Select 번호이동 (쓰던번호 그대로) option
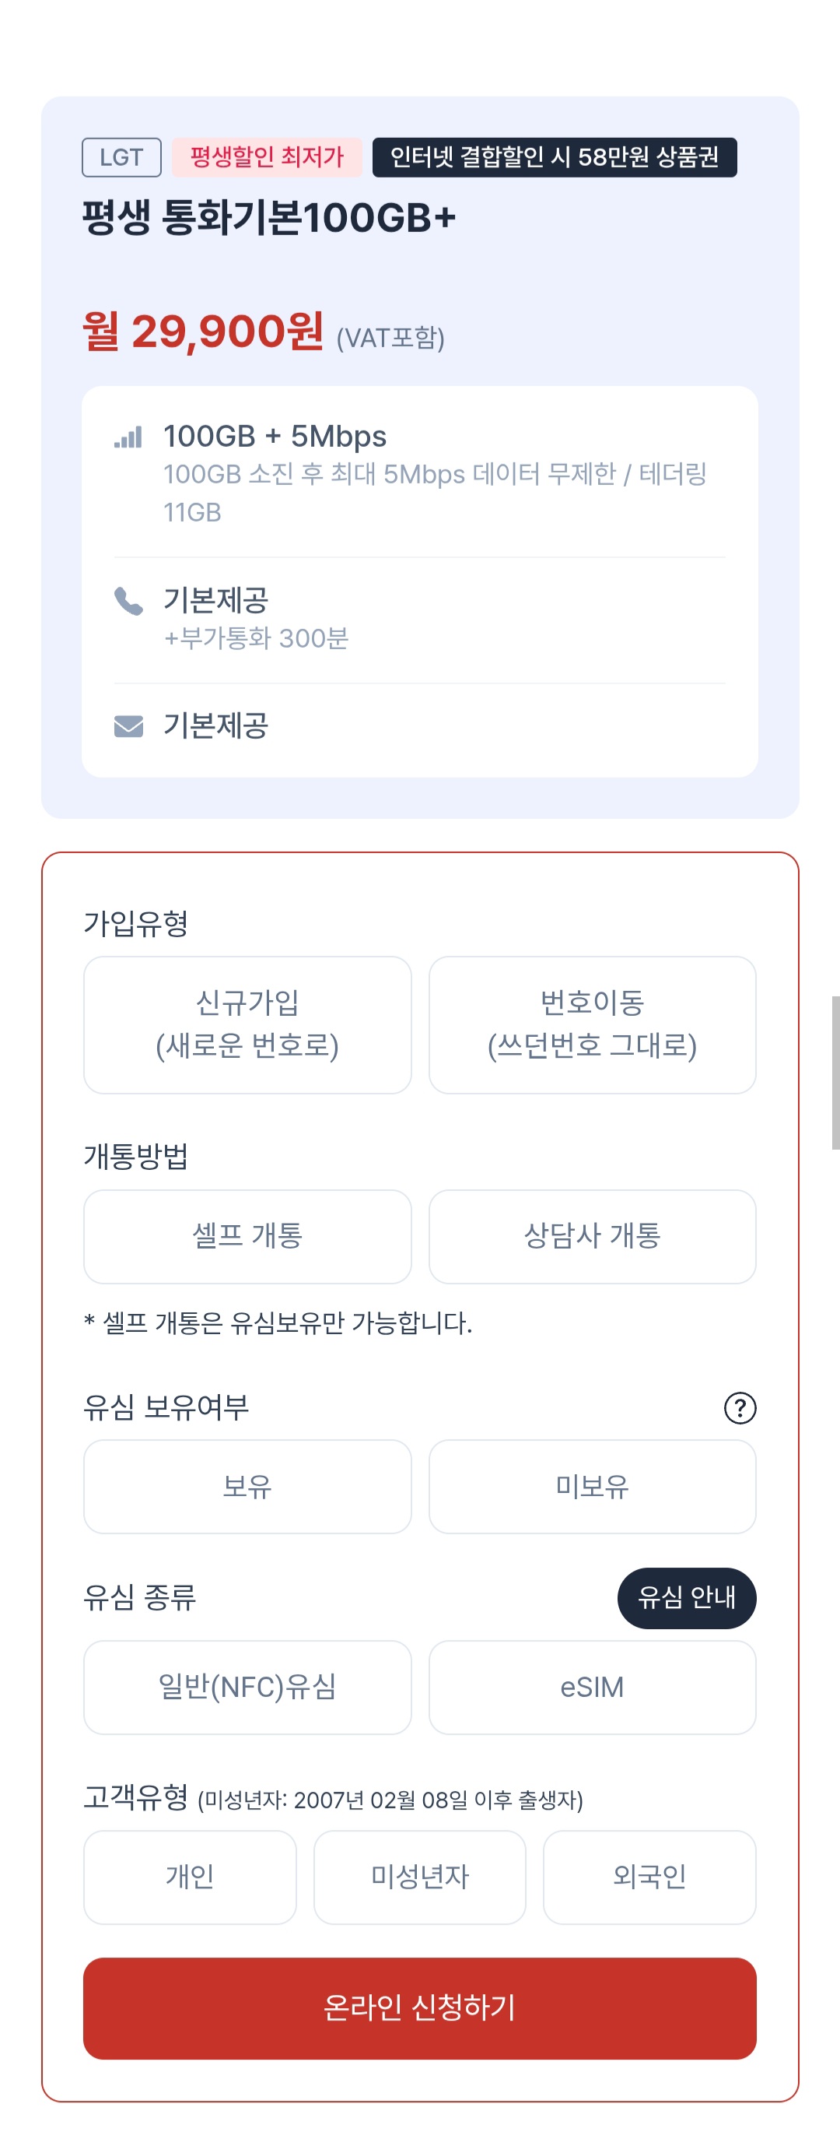Screen dimensions: 840x2139 tap(592, 1024)
